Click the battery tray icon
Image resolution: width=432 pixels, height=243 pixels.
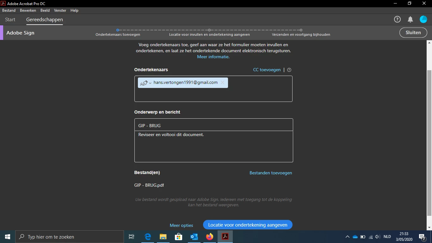pyautogui.click(x=363, y=237)
